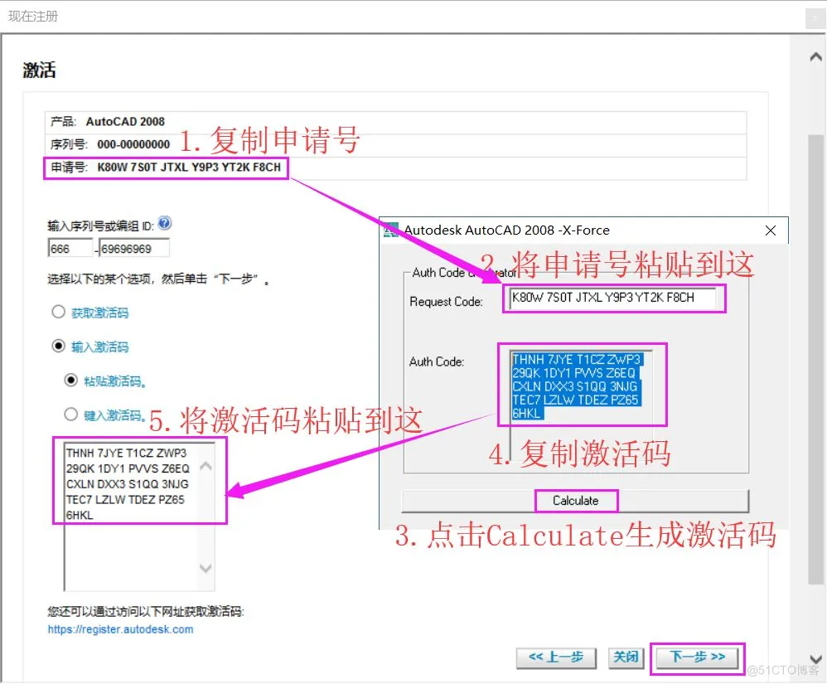Click the Calculate button
This screenshot has width=827, height=684.
tap(575, 500)
